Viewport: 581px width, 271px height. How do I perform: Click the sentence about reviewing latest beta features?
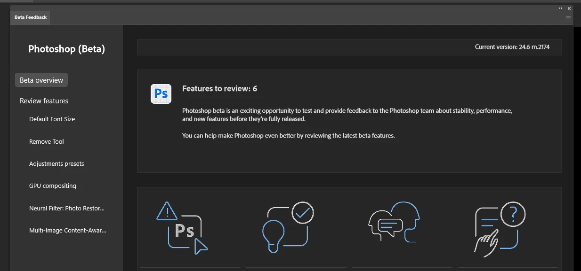(288, 135)
